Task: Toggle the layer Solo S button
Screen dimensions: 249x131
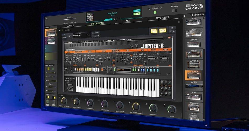Action: 53,69
